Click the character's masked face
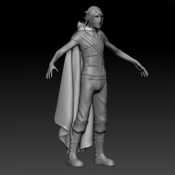Viewport: 175px width, 175px height. coord(97,21)
